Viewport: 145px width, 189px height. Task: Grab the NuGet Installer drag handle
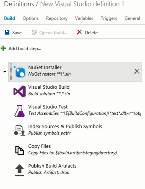pyautogui.click(x=11, y=72)
